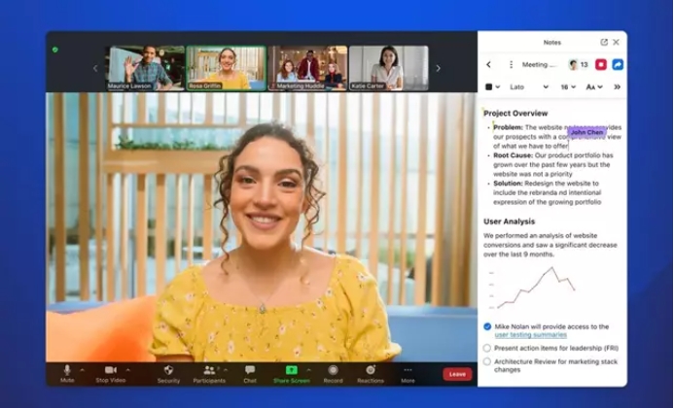Open the Security shield menu
674x408 pixels.
coord(168,374)
